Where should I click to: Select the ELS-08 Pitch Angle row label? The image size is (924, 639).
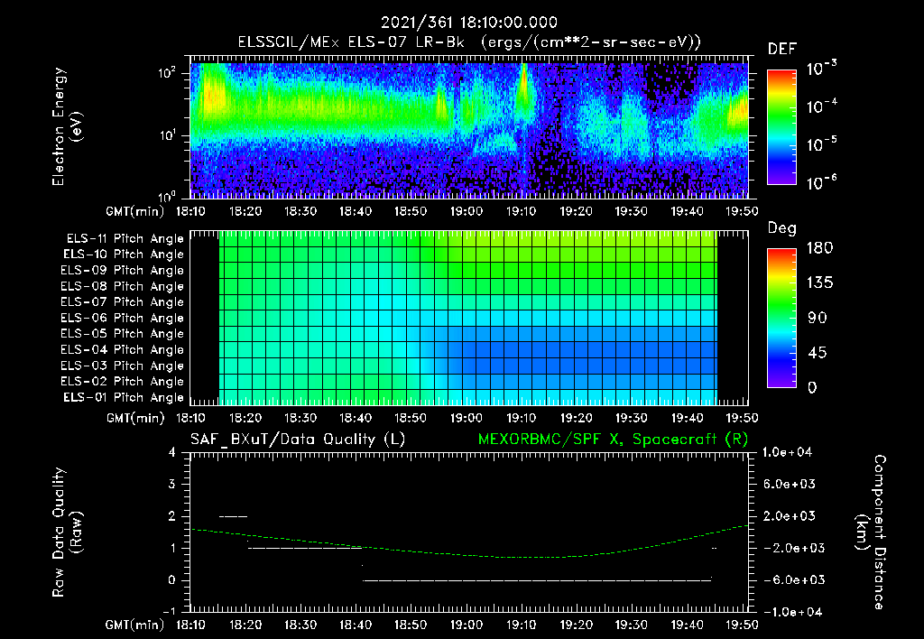pos(123,286)
